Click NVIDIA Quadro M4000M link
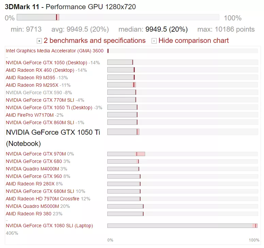The image size is (264, 248). click(32, 169)
